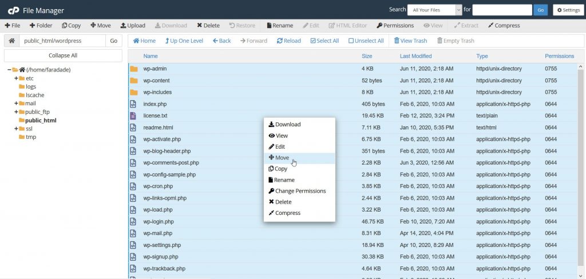Click the Upload toolbar icon

tap(133, 26)
